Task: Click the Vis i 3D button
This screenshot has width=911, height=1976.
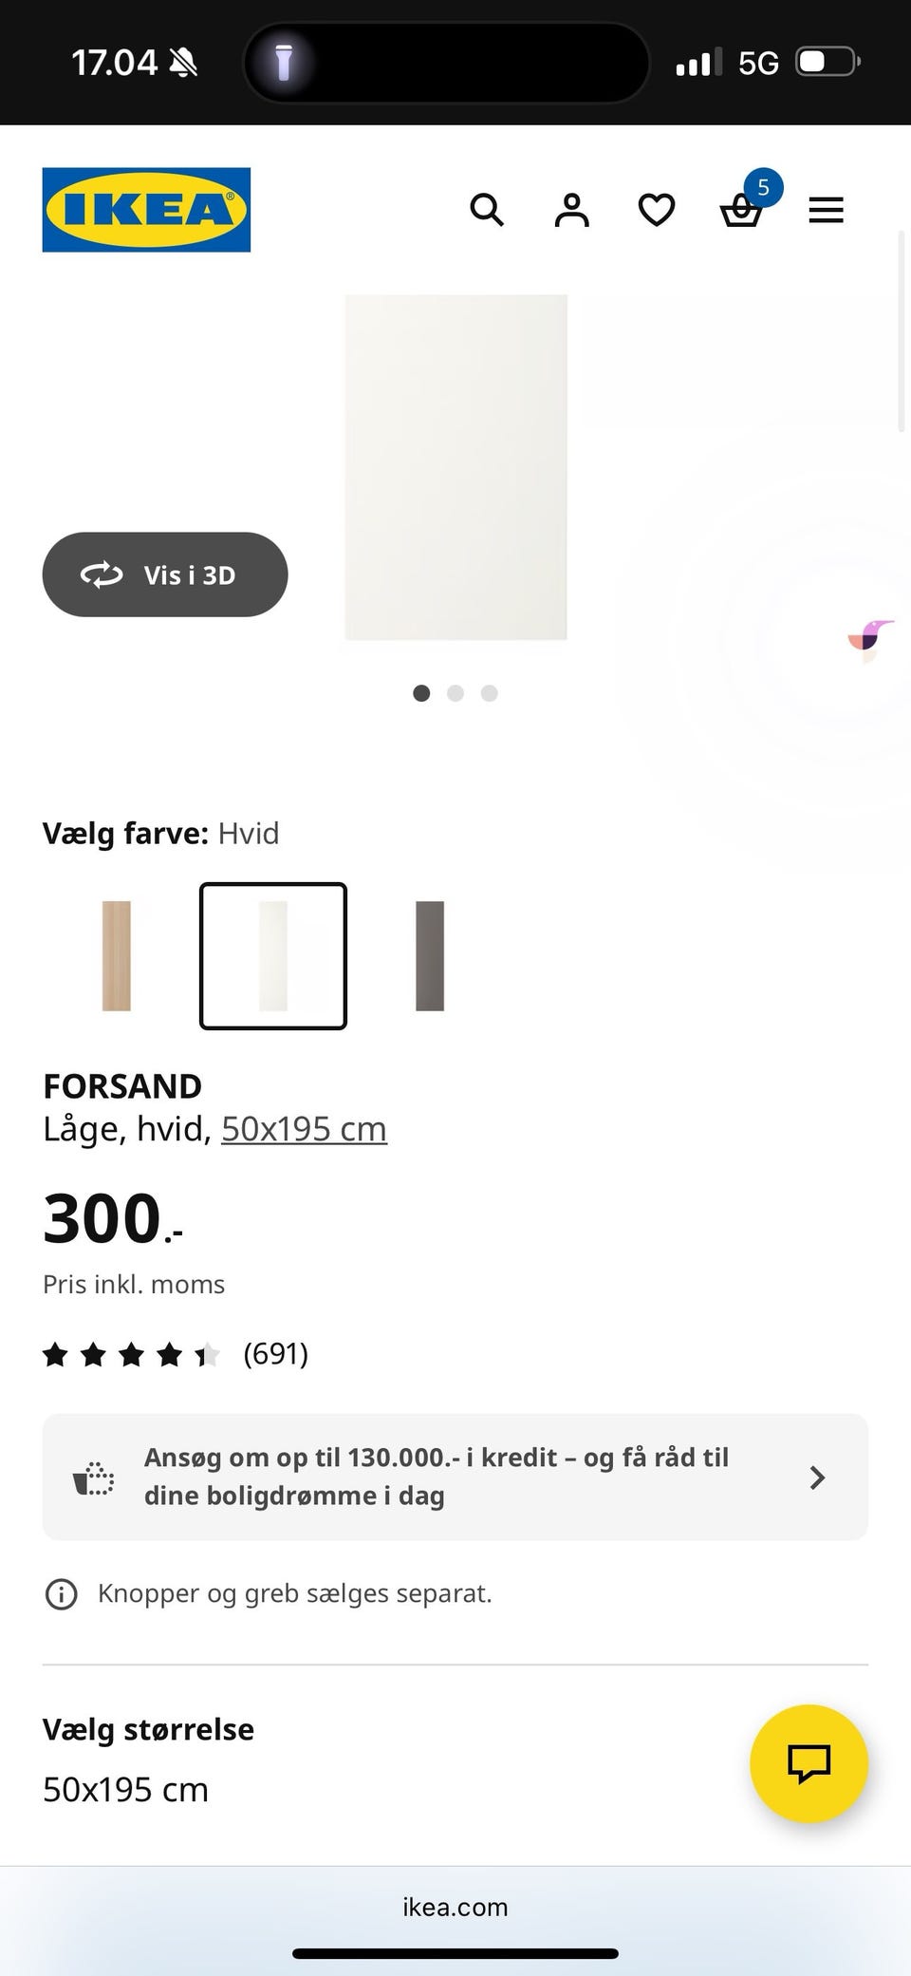Action: [x=165, y=574]
